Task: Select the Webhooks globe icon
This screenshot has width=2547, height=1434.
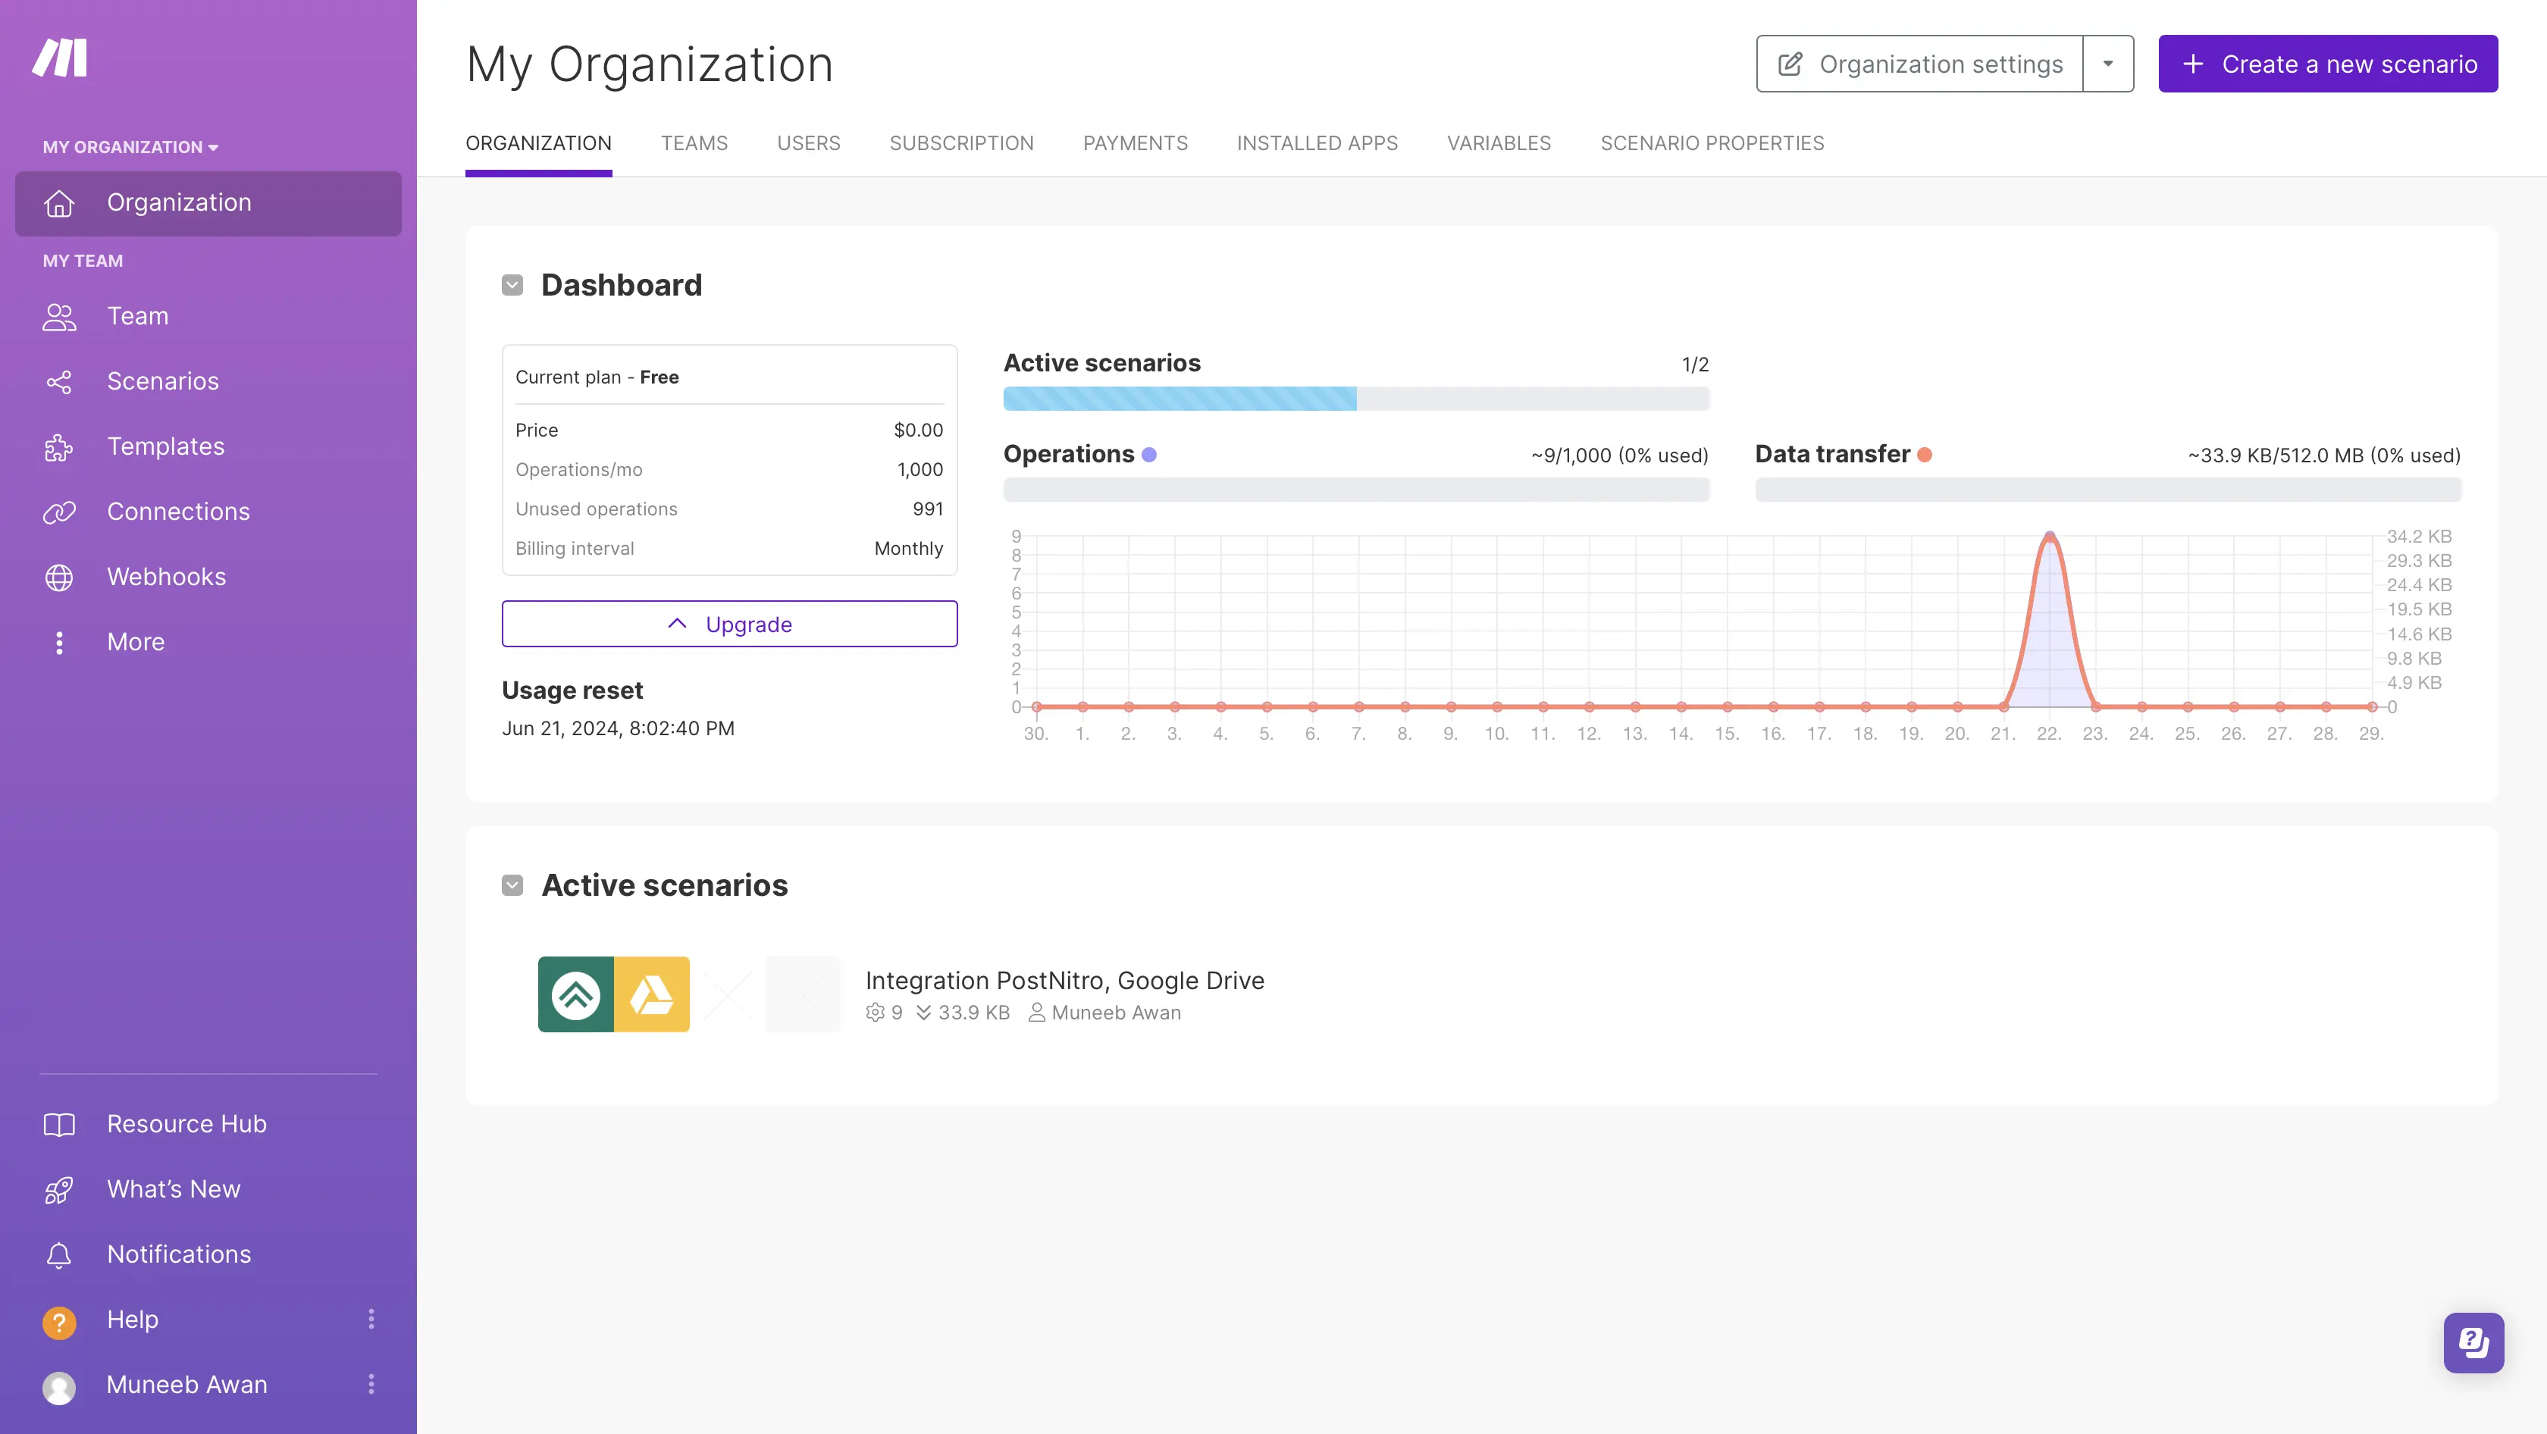Action: (x=58, y=577)
